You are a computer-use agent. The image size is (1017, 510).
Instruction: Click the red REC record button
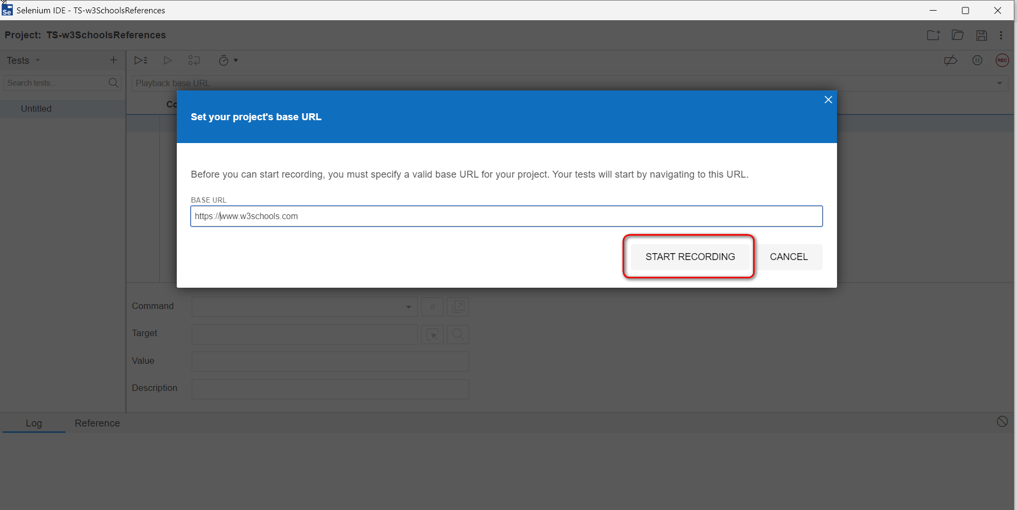[1002, 61]
